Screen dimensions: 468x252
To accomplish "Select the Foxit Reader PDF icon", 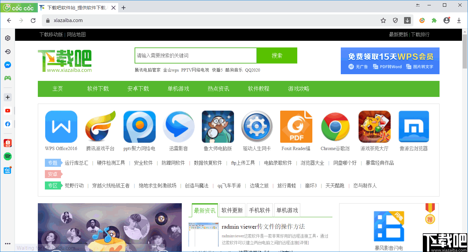I will 296,126.
